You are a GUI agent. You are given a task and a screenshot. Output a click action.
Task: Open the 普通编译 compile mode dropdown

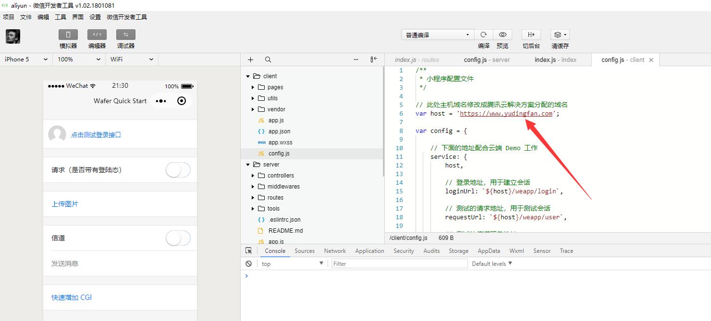pos(438,35)
